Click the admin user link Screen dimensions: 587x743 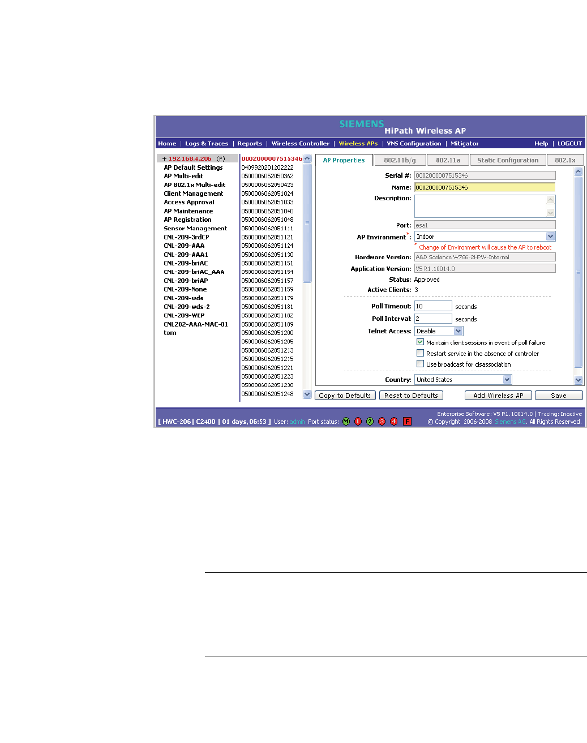point(297,422)
